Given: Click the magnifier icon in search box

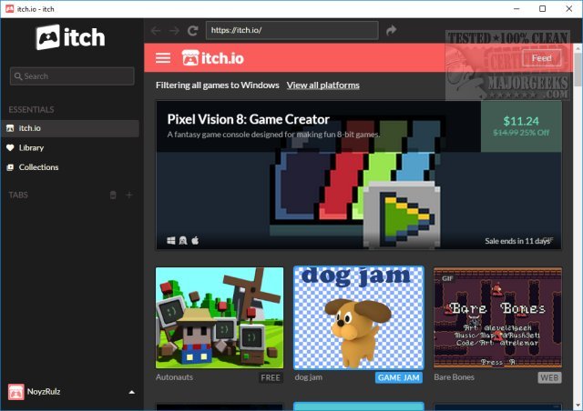Looking at the screenshot, I should click(x=18, y=76).
